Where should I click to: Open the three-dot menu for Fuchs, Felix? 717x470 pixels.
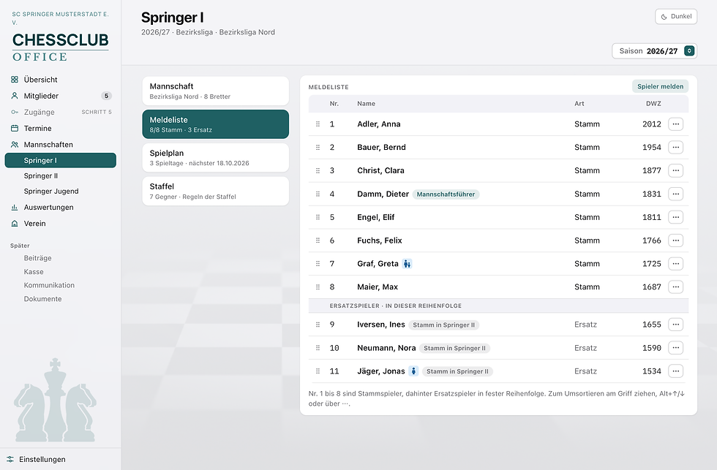pos(675,240)
